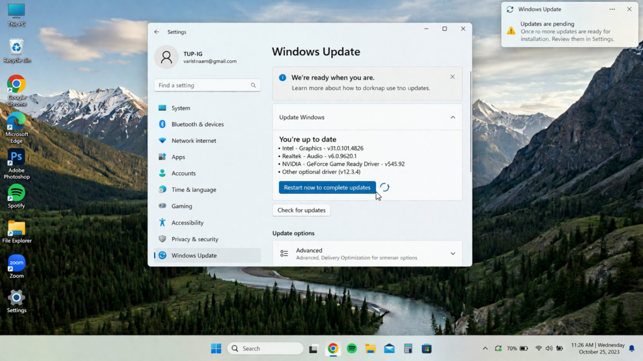Viewport: 643px width, 361px height.
Task: Select the Network internet icon in sidebar
Action: (163, 140)
